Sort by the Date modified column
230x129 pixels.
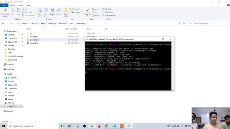pyautogui.click(x=71, y=29)
